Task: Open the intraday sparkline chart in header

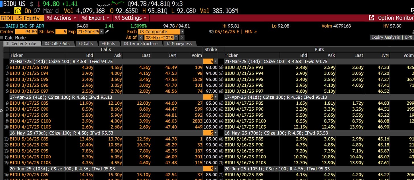Action: (111, 4)
